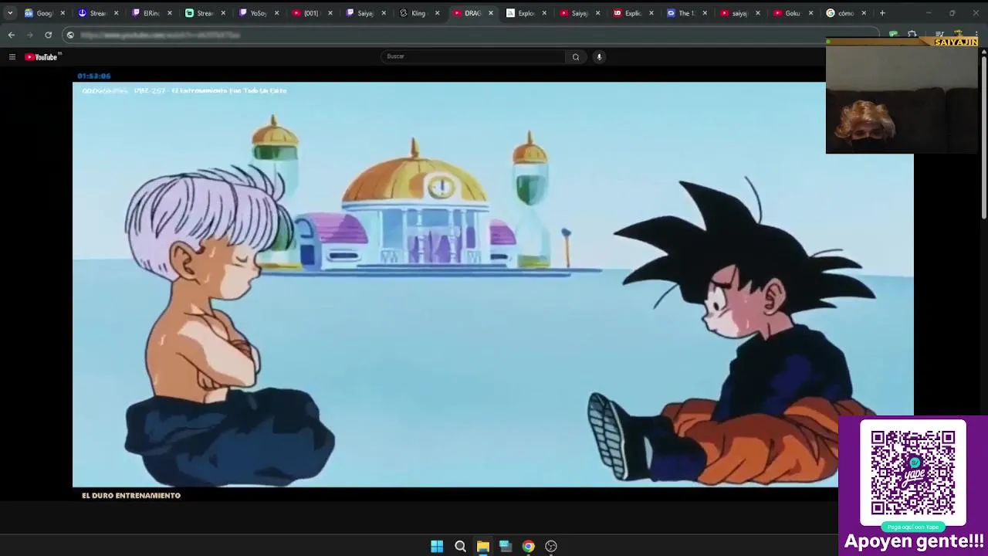Open the YouTube hamburger guide menu
The image size is (988, 556).
click(x=12, y=56)
